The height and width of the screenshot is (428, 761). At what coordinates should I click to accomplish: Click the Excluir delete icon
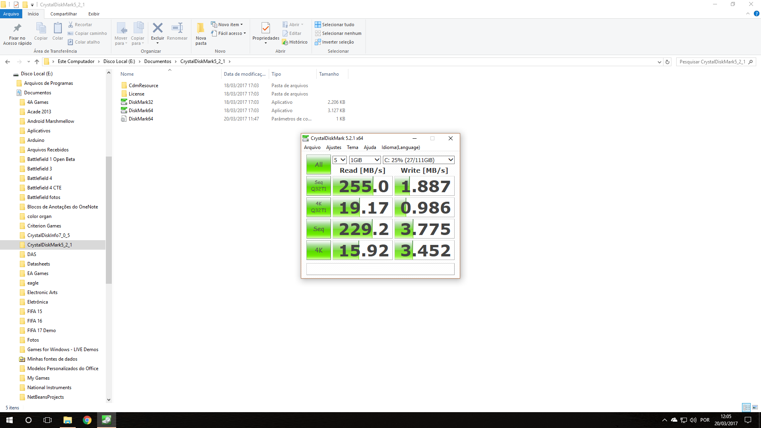(157, 28)
